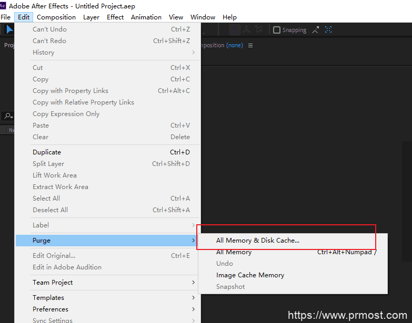Image resolution: width=412 pixels, height=323 pixels.
Task: Click Deselect All menu entry
Action: (107, 210)
